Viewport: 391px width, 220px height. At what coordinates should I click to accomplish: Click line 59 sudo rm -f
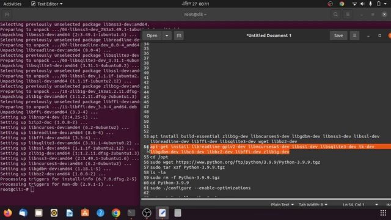[x=185, y=178]
